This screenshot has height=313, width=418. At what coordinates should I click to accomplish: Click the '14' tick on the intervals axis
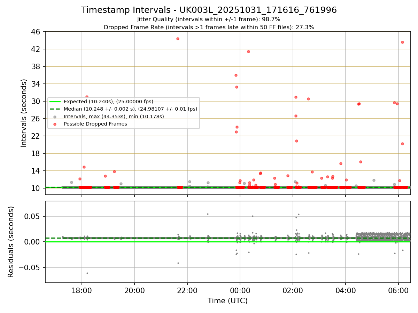tap(37, 171)
